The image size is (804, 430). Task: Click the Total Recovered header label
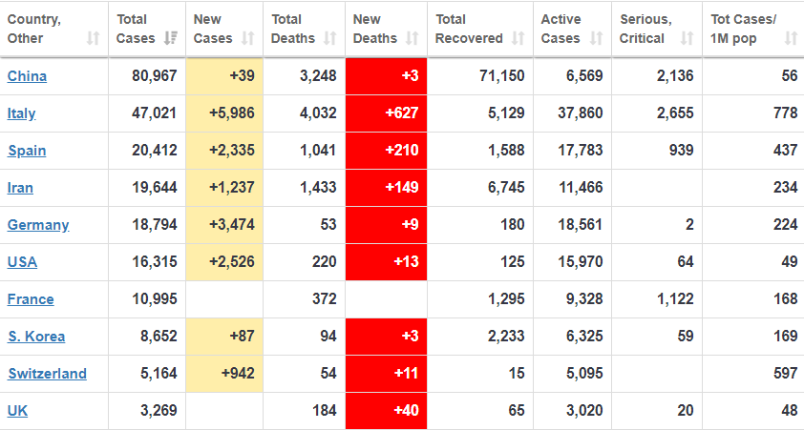[469, 29]
